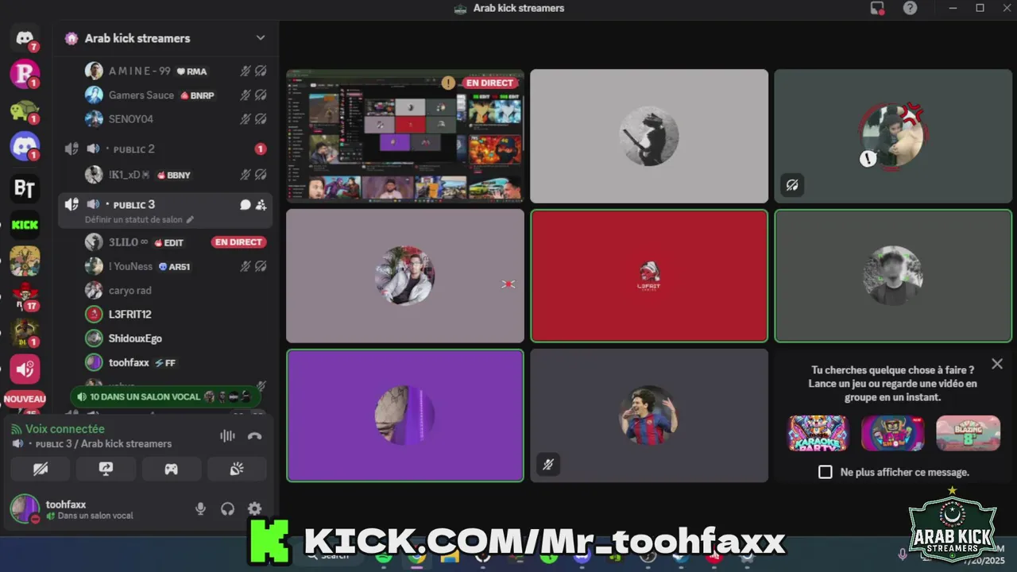Toggle deafen headphones
The image size is (1017, 572).
click(x=227, y=508)
